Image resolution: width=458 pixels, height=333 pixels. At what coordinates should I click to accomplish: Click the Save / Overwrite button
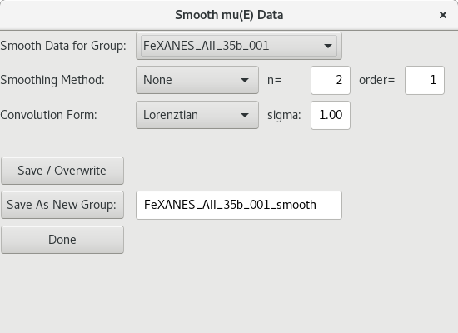coord(62,171)
